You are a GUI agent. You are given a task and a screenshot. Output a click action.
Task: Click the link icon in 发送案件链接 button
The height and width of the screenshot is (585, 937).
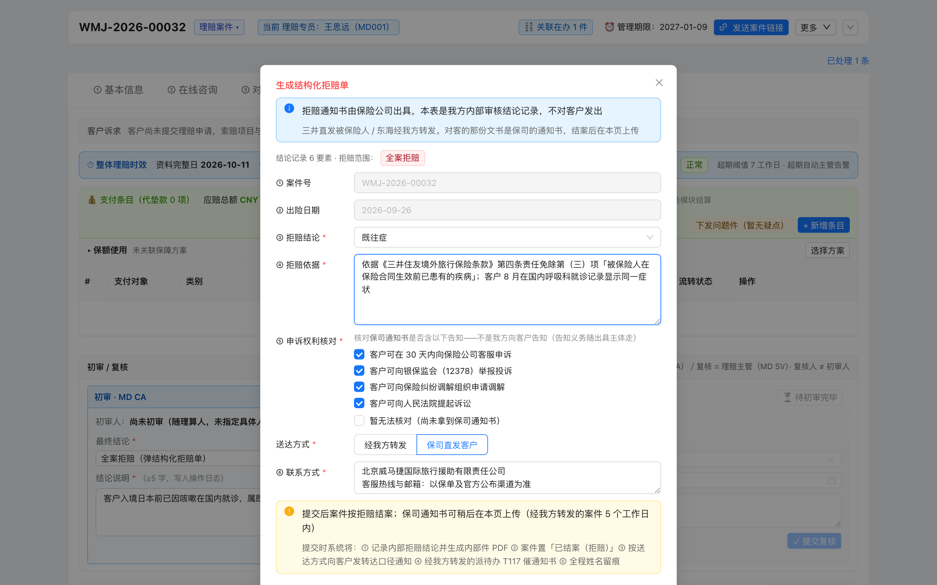(723, 27)
